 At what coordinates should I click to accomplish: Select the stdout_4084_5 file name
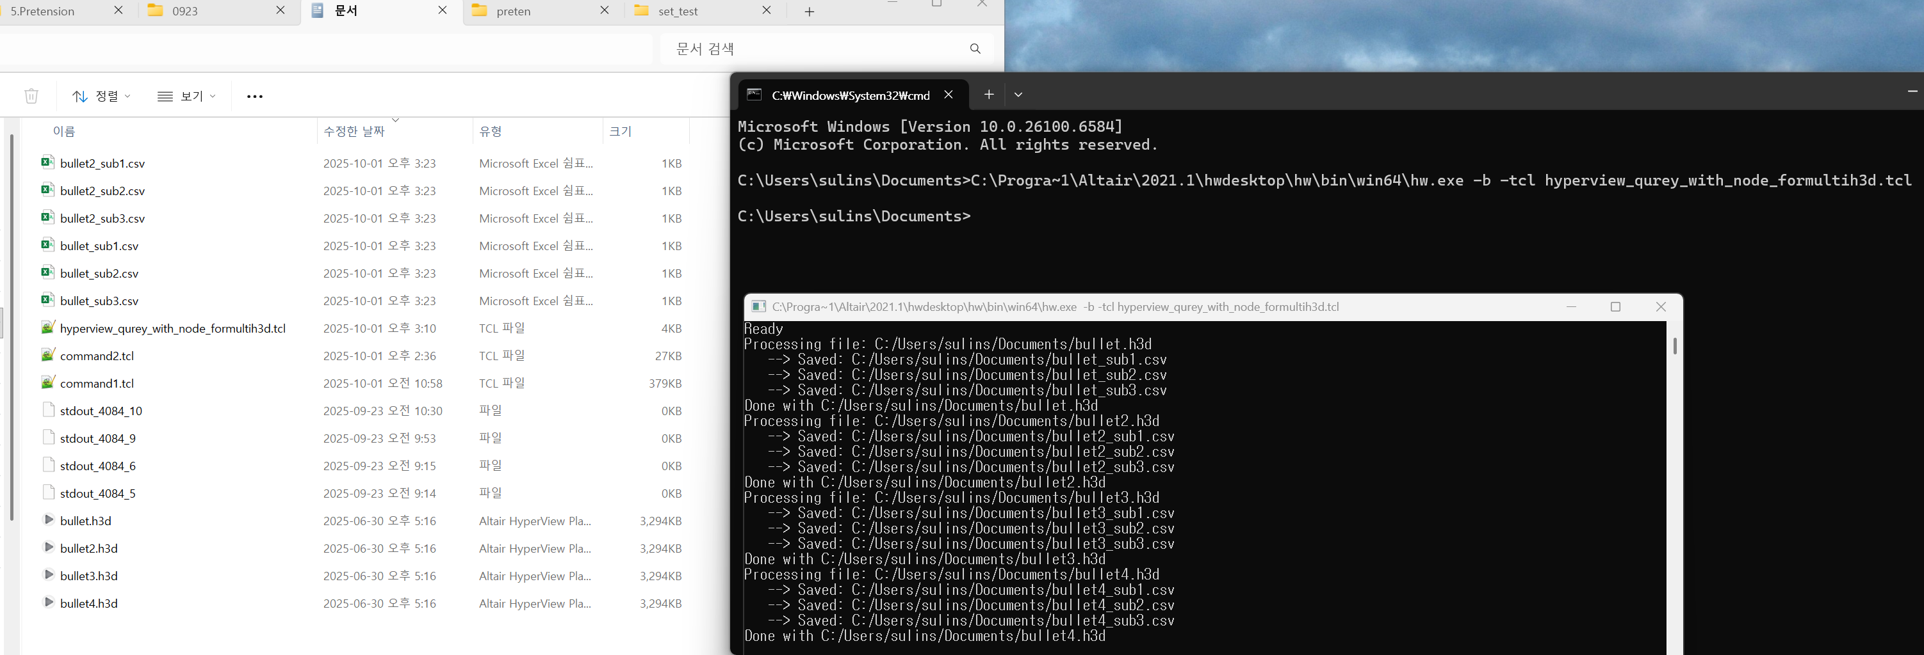tap(98, 493)
